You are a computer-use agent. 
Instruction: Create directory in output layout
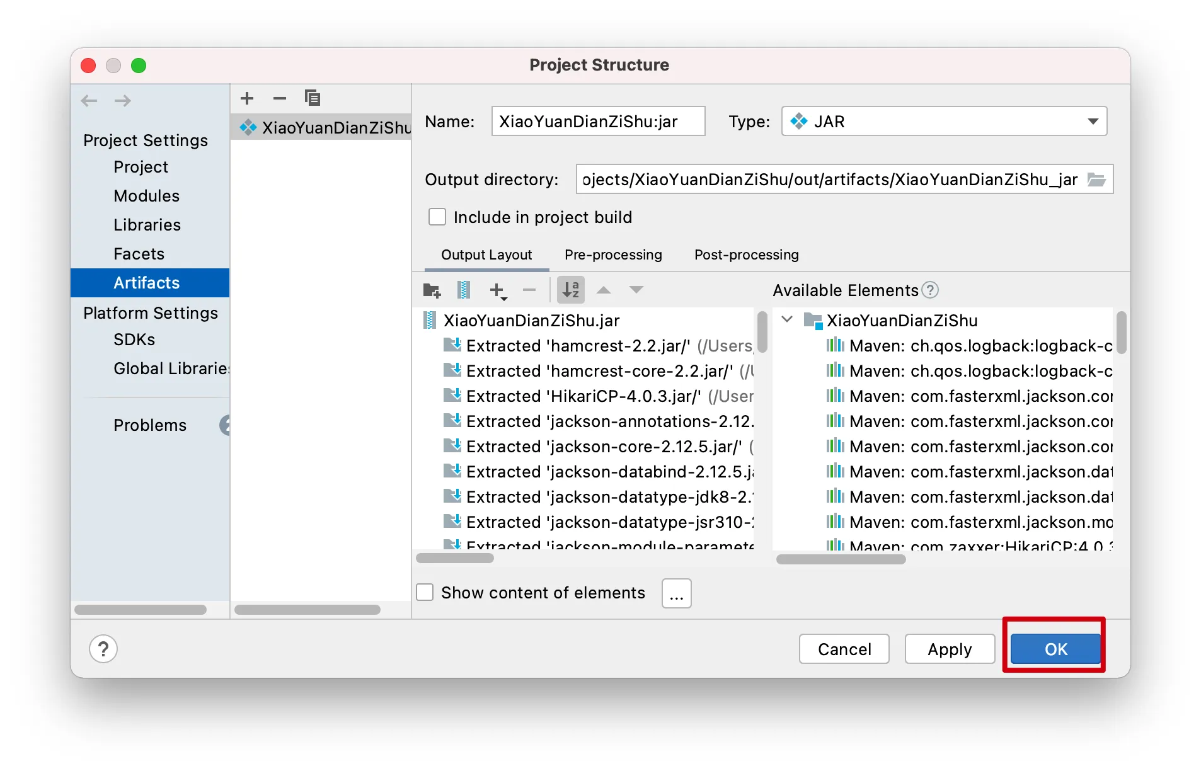point(432,290)
